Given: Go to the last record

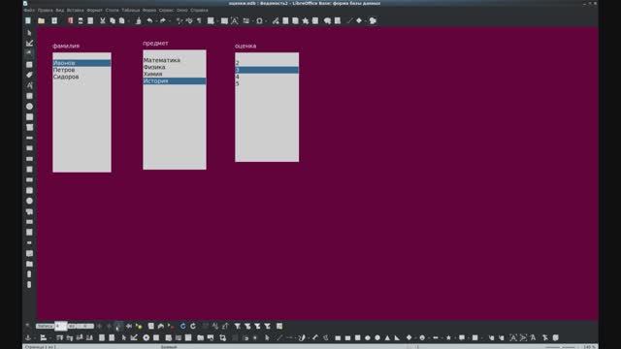Looking at the screenshot, I should tap(129, 326).
